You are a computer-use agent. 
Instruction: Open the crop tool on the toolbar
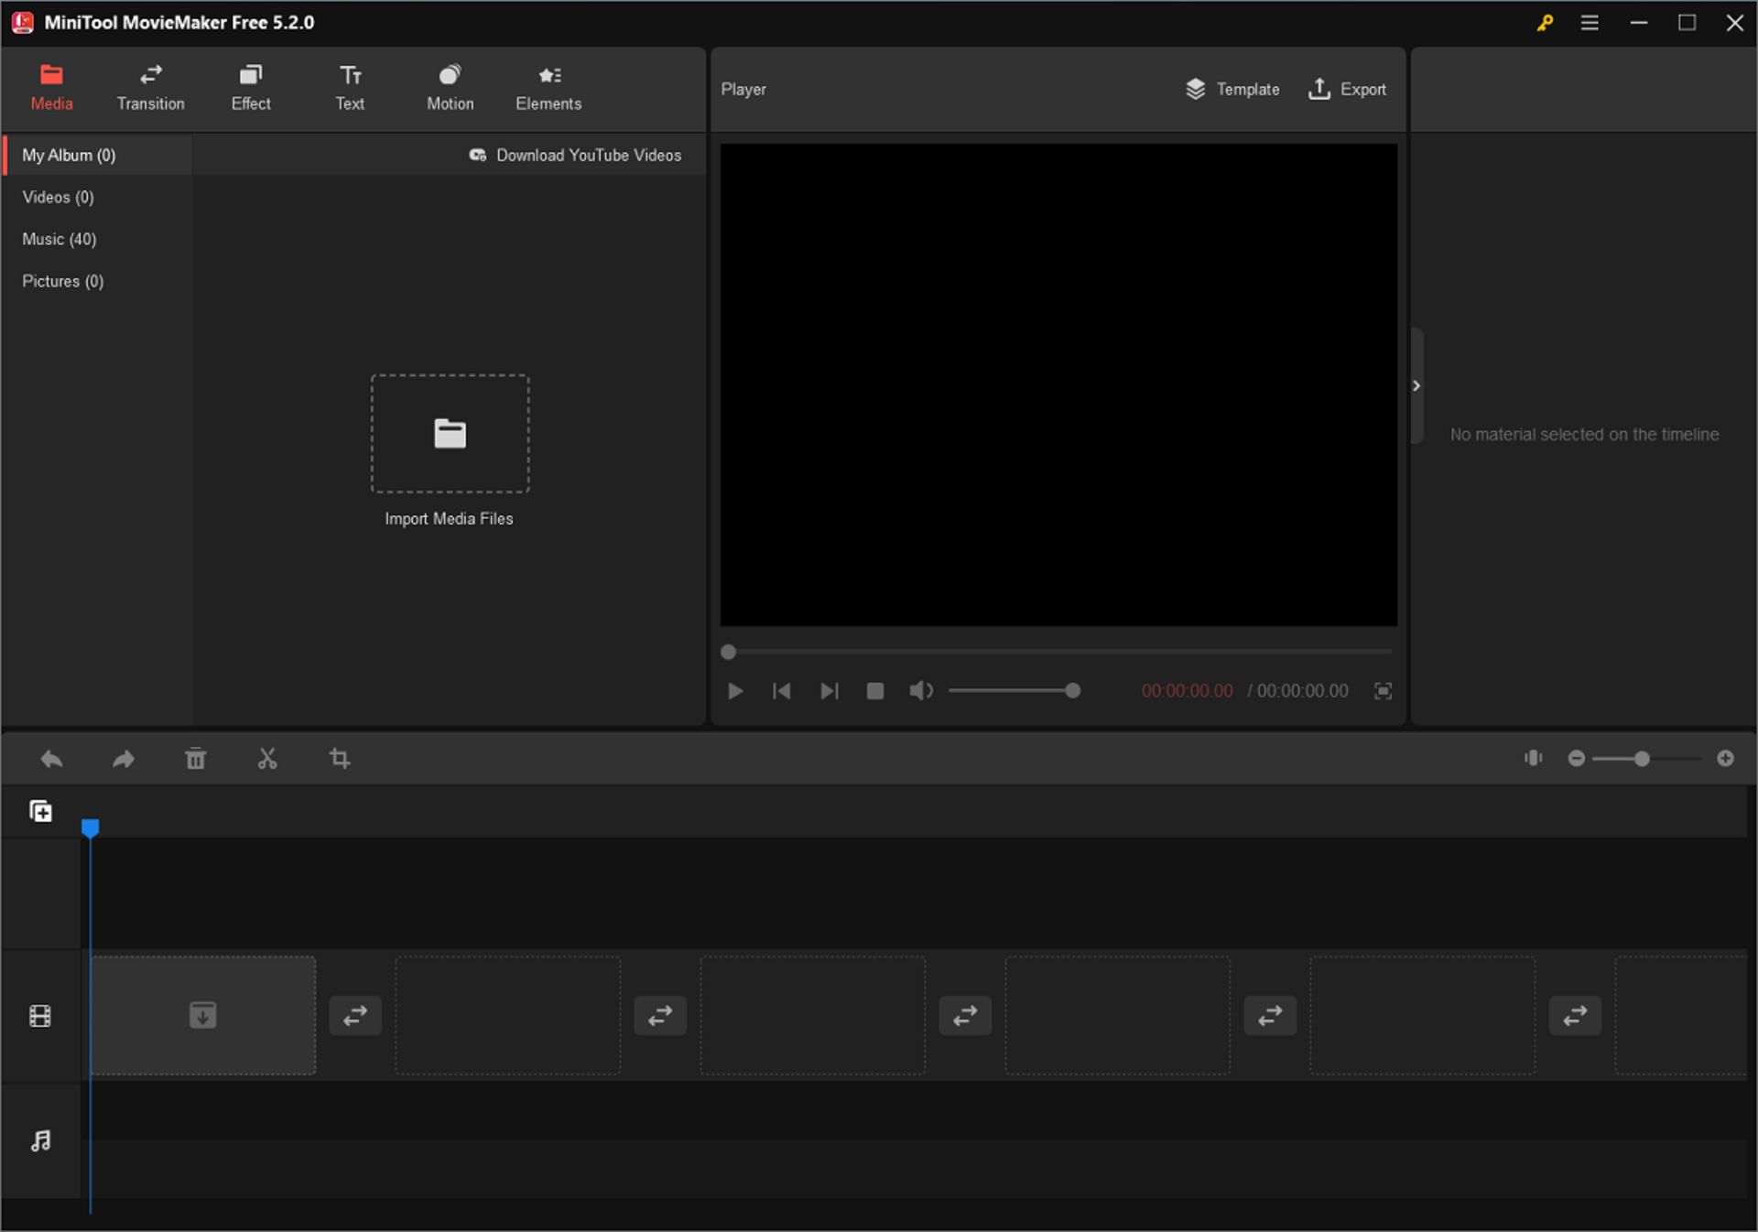point(340,759)
